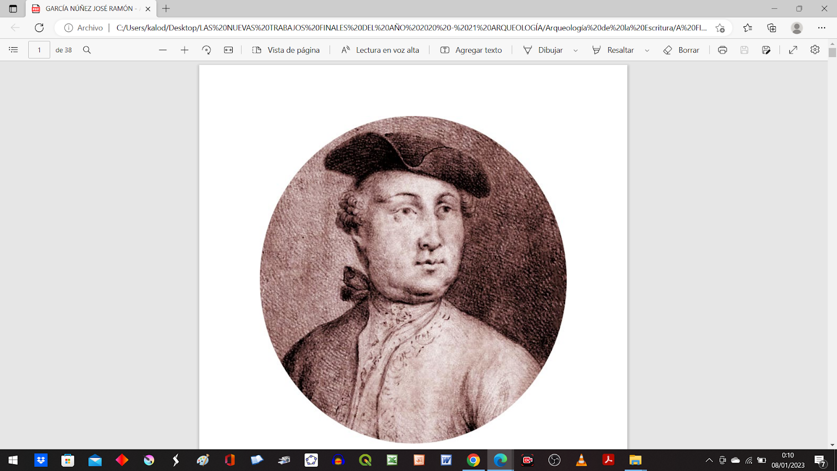Check battery status in system tray

coord(762,461)
